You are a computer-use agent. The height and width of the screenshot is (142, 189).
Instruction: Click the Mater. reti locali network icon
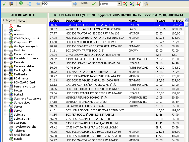coord(11,54)
